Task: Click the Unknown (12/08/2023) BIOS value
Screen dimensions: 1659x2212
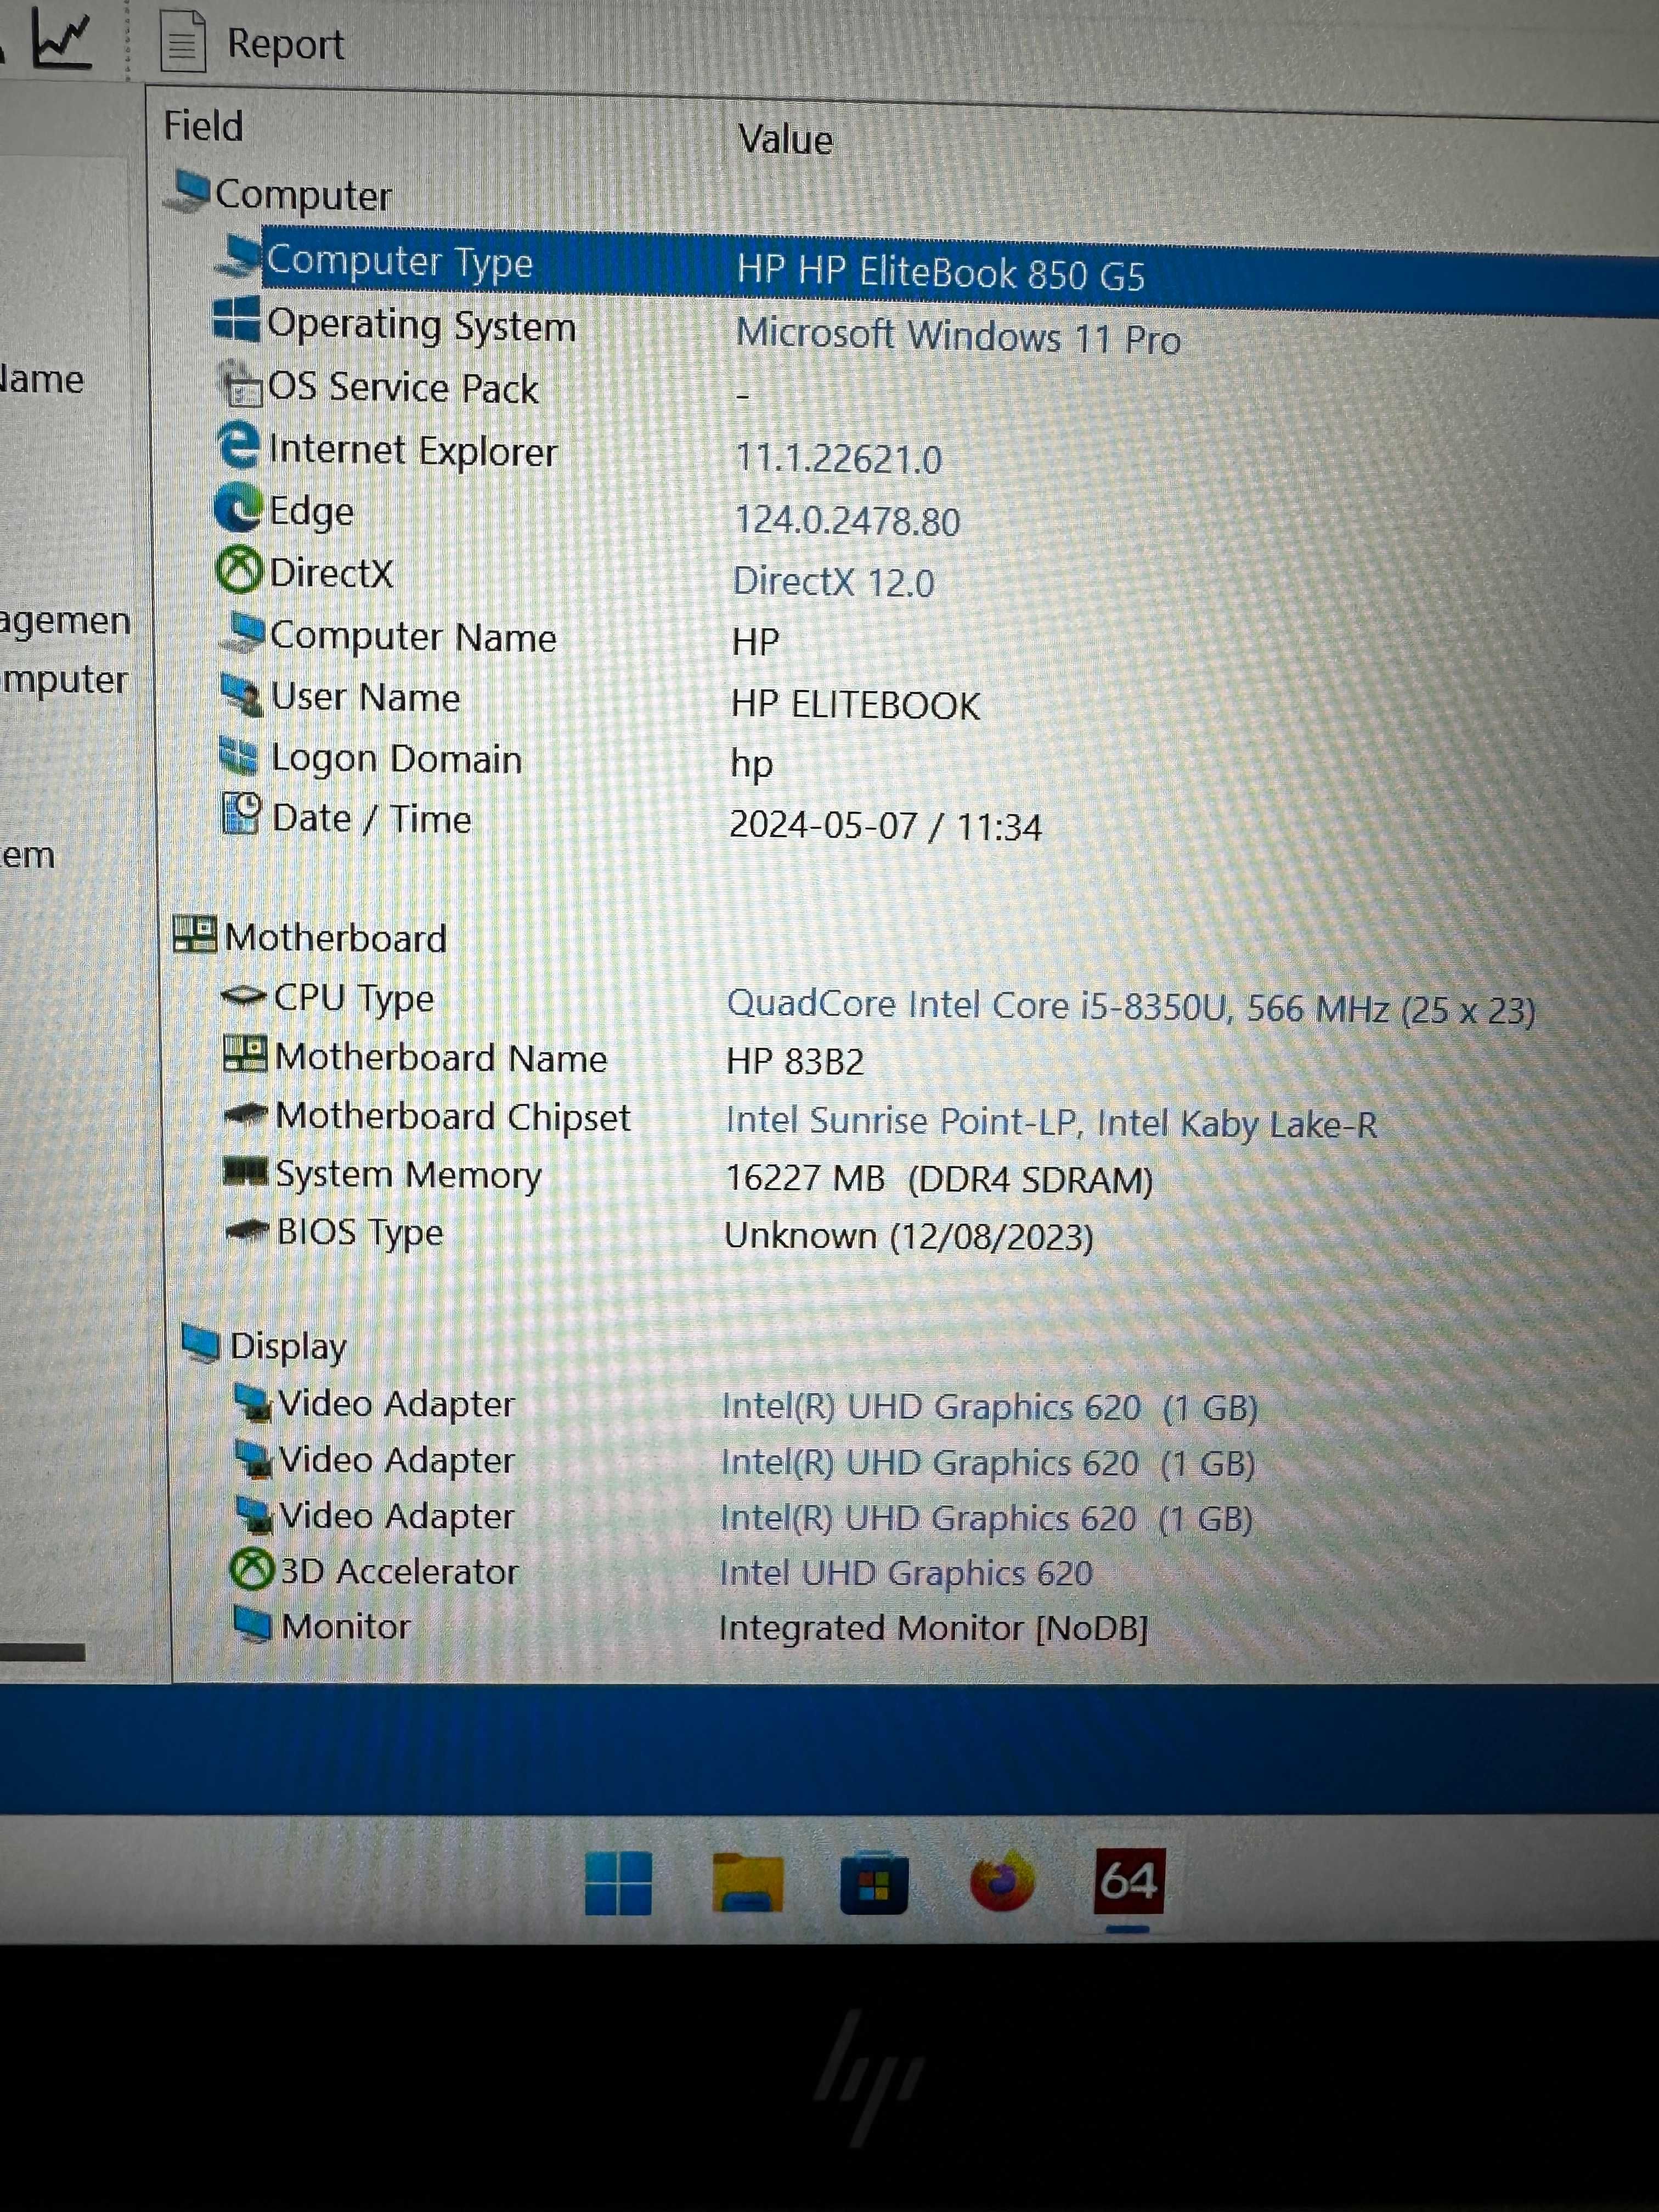Action: click(908, 1236)
